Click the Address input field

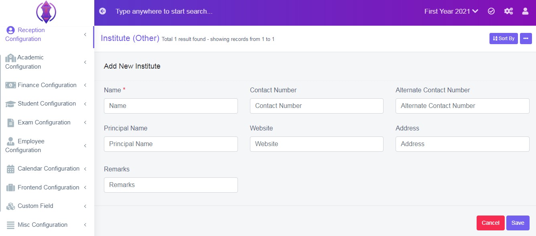[463, 144]
